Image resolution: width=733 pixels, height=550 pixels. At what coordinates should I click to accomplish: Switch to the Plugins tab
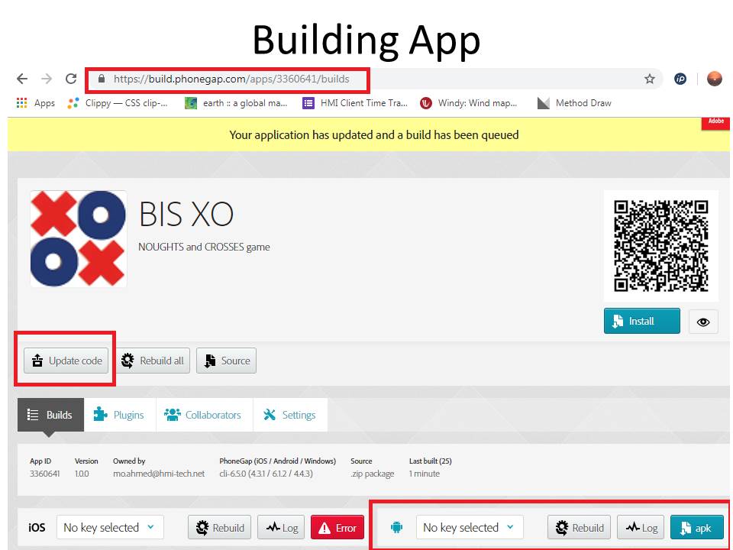tap(118, 415)
